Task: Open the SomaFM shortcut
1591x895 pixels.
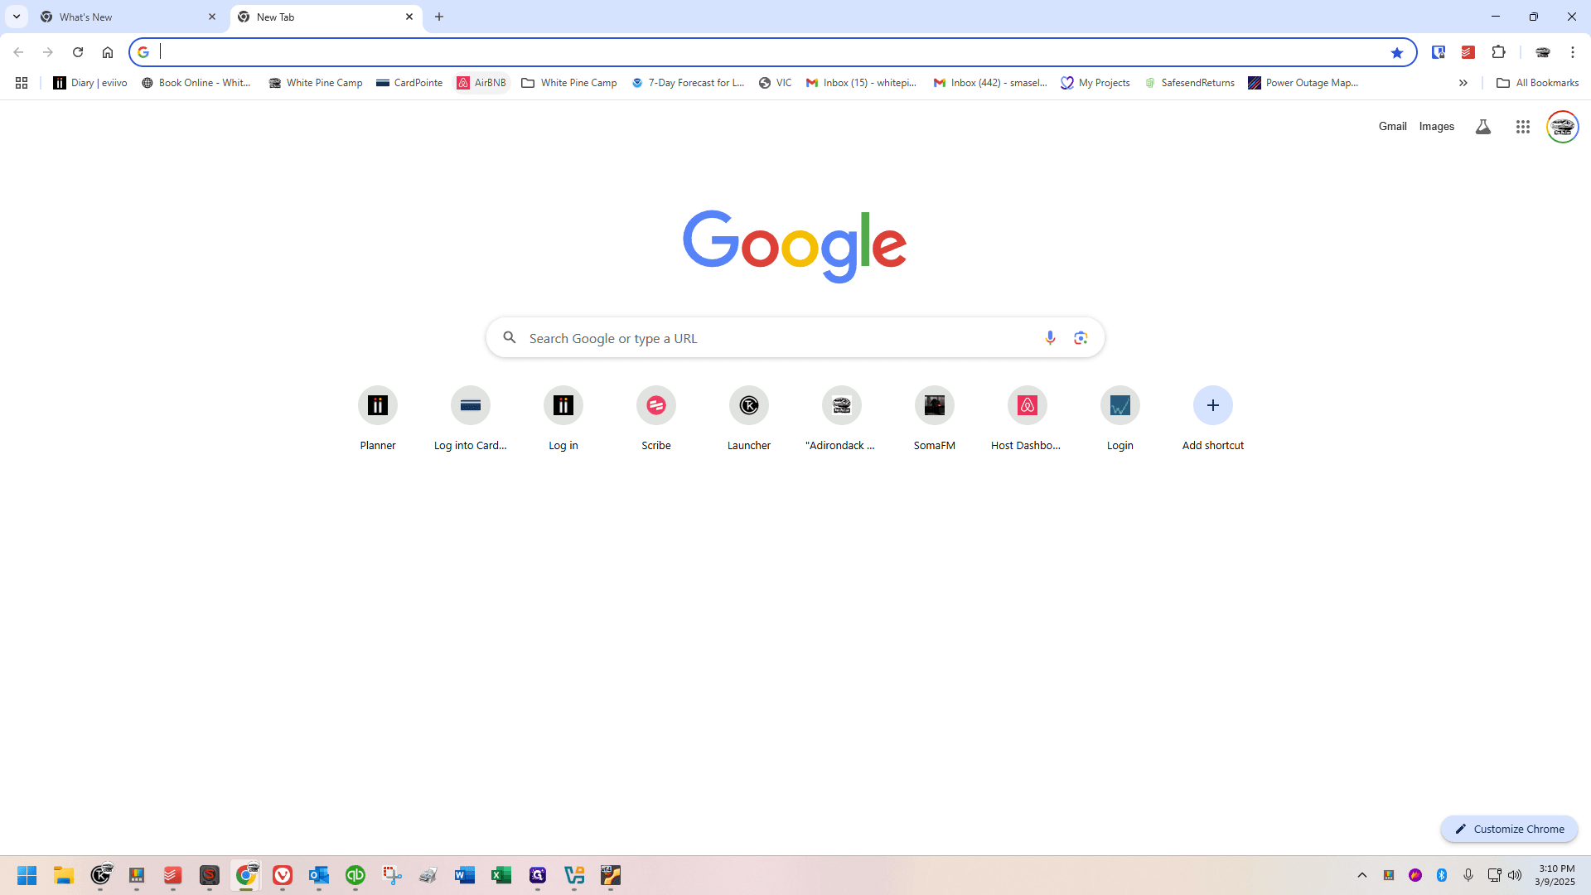Action: pos(935,419)
